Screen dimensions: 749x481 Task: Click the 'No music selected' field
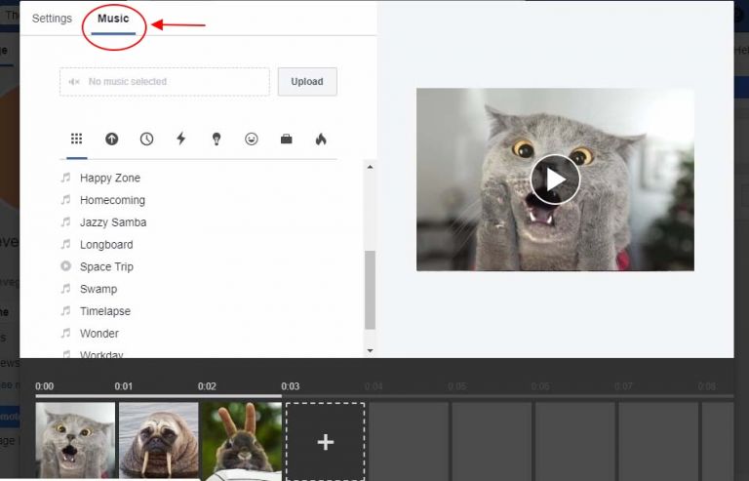pyautogui.click(x=164, y=82)
